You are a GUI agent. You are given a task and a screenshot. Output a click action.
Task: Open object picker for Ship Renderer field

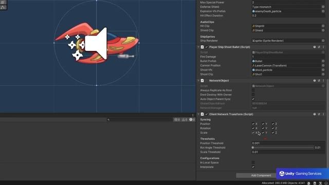click(x=323, y=41)
